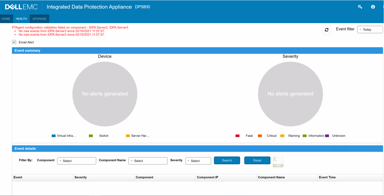Image resolution: width=384 pixels, height=196 pixels.
Task: Click the key icon in header
Action: (x=360, y=7)
